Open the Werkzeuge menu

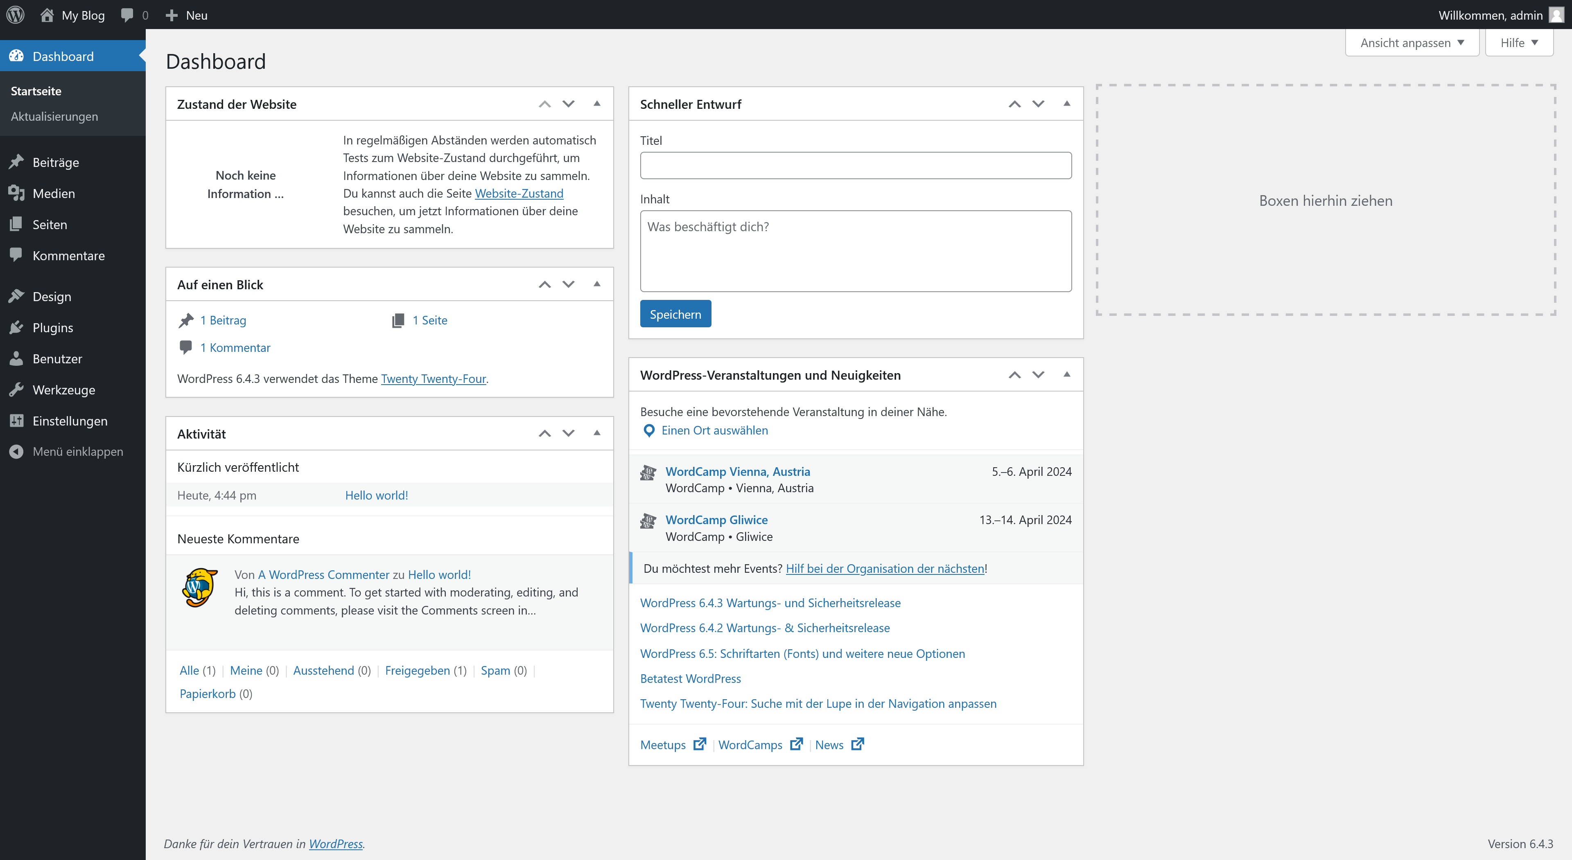click(72, 389)
